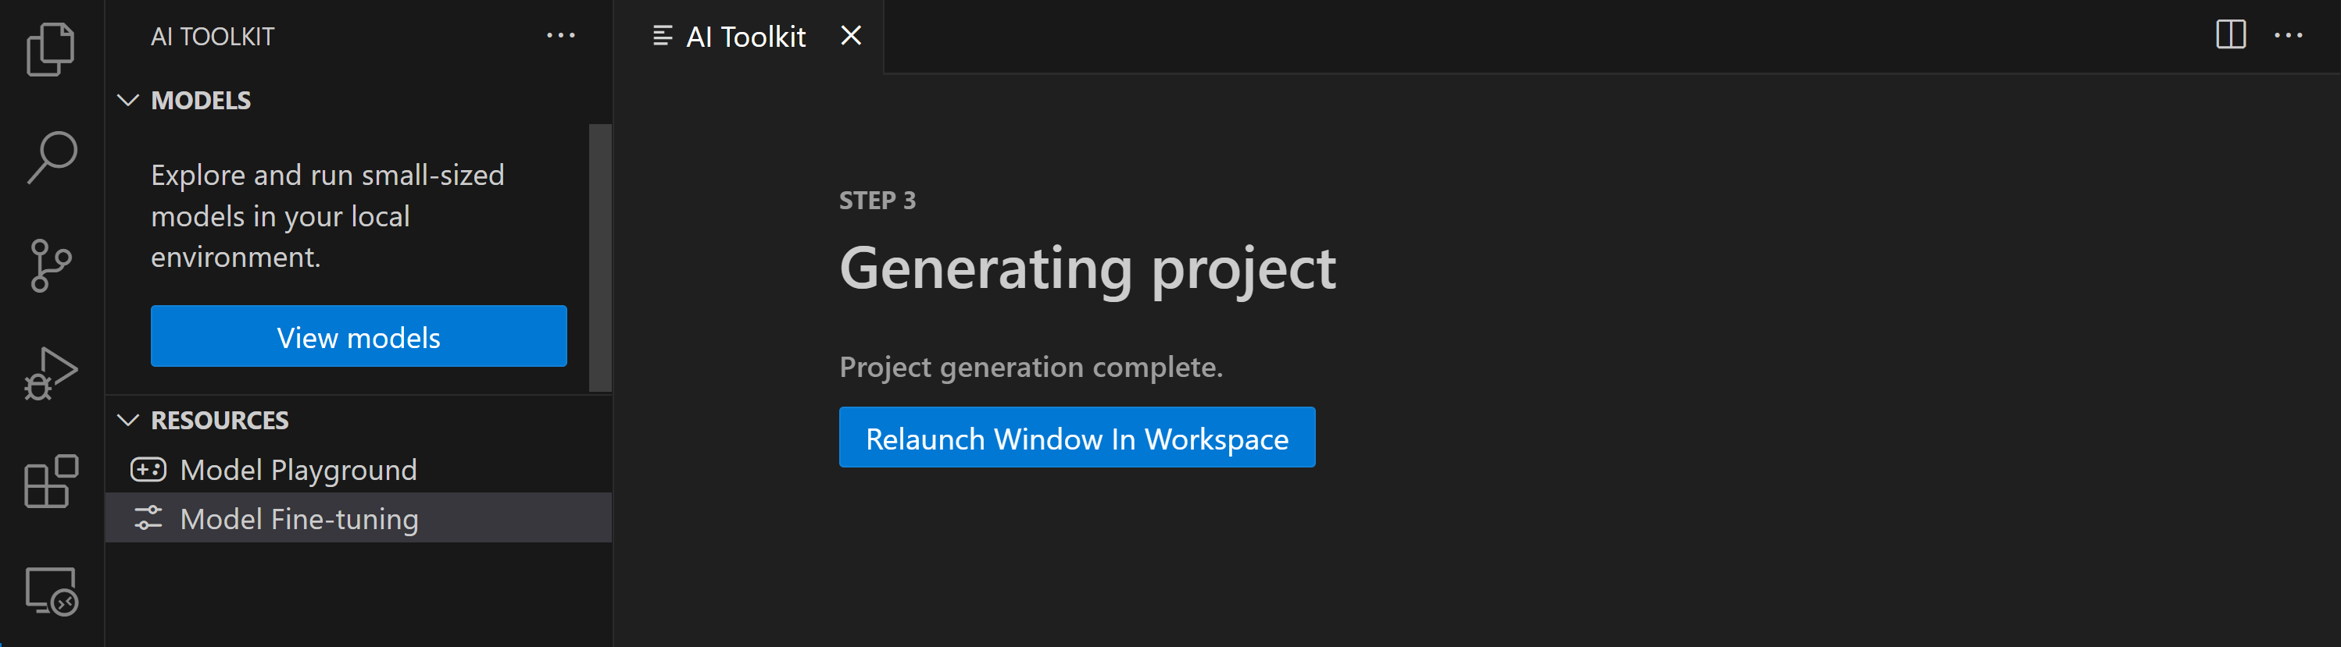The width and height of the screenshot is (2341, 647).
Task: Click the View models button
Action: point(358,336)
